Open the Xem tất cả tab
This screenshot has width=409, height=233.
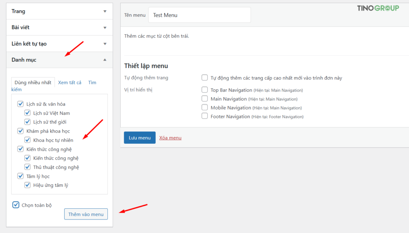click(69, 82)
